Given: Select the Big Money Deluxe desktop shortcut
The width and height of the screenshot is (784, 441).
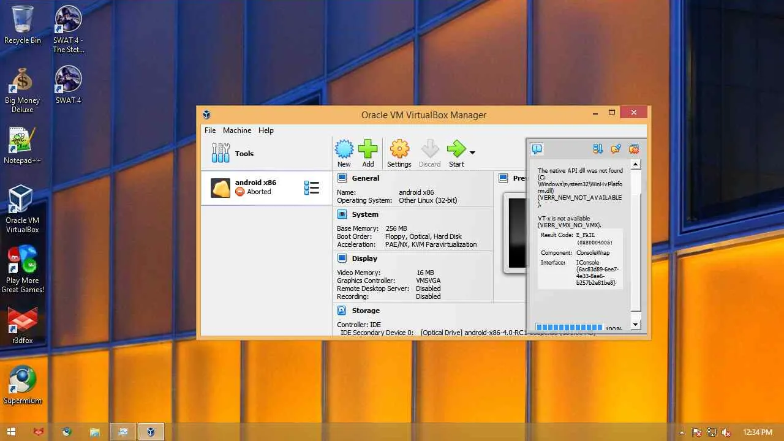Looking at the screenshot, I should pyautogui.click(x=23, y=90).
